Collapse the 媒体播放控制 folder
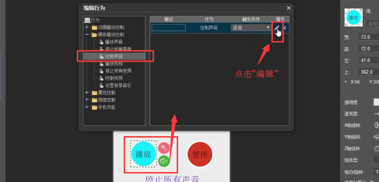 click(87, 35)
